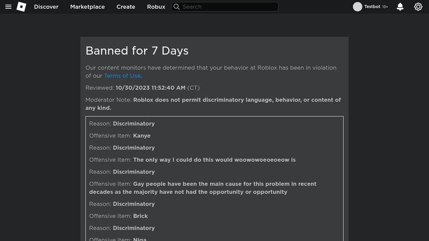
Task: Click the Moderator Note text
Action: [213, 104]
